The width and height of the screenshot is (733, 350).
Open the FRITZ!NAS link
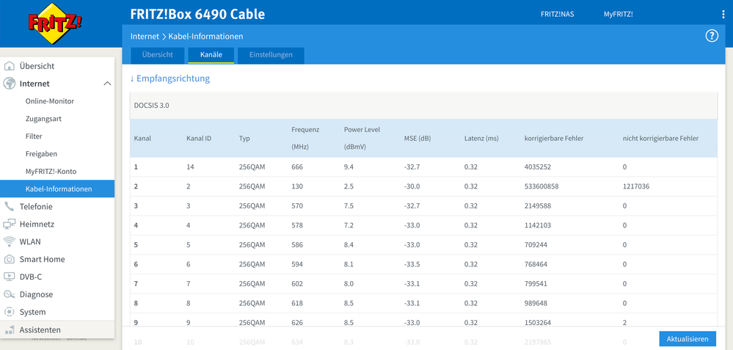[x=557, y=14]
